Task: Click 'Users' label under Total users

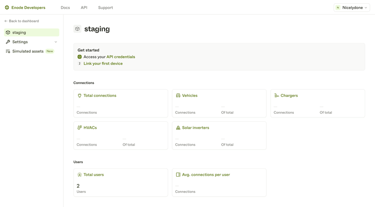Action: coord(81,192)
